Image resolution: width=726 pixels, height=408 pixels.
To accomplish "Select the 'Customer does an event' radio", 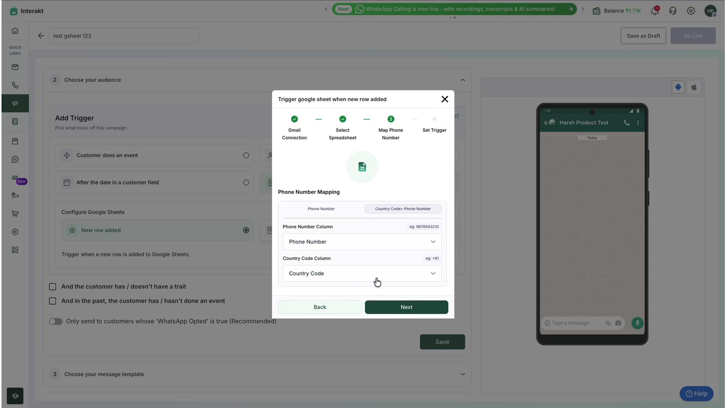I will (x=246, y=155).
